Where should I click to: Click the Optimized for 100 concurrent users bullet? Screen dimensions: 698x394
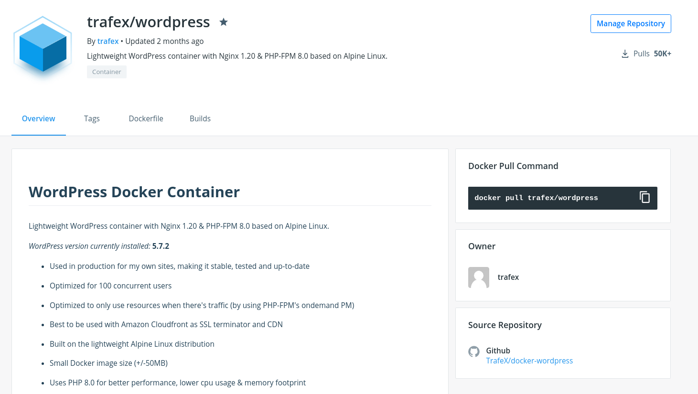tap(111, 286)
